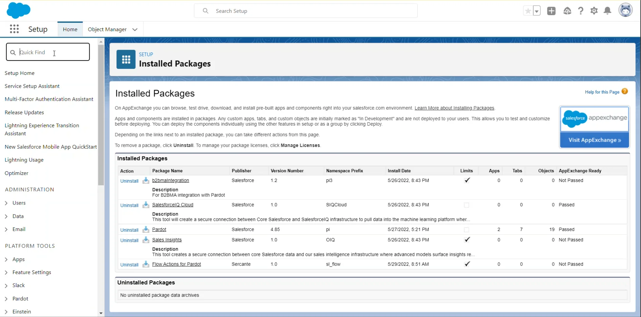Click the Salesforce cloud logo
The height and width of the screenshot is (317, 641).
[x=18, y=10]
